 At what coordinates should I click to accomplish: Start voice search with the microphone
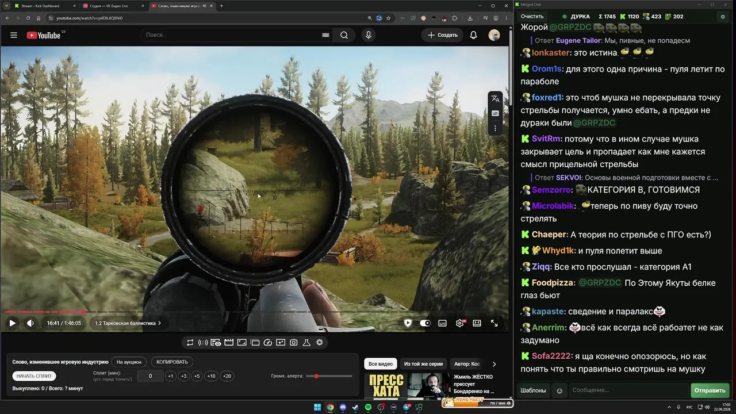coord(369,35)
